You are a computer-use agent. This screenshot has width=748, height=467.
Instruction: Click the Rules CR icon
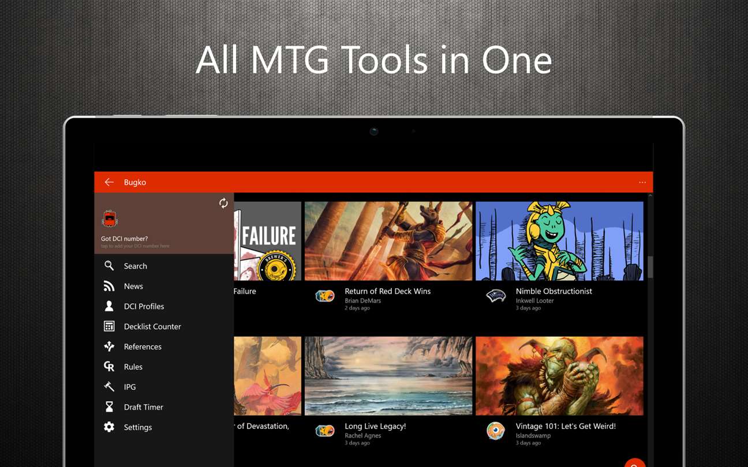[109, 367]
